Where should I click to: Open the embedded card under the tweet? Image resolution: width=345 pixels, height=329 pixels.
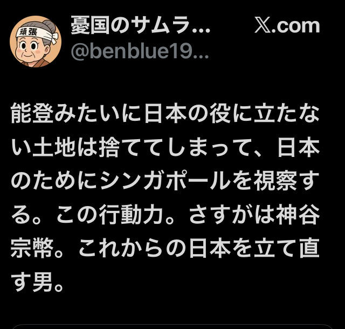[x=172, y=326]
